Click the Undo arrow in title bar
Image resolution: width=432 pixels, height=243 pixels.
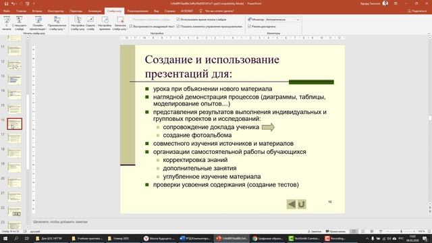pos(13,3)
